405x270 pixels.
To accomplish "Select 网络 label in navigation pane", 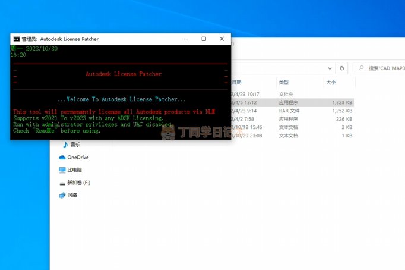I will (72, 195).
